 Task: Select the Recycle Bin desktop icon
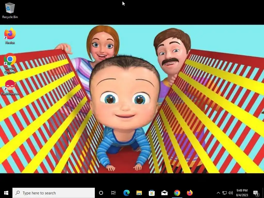pos(10,10)
